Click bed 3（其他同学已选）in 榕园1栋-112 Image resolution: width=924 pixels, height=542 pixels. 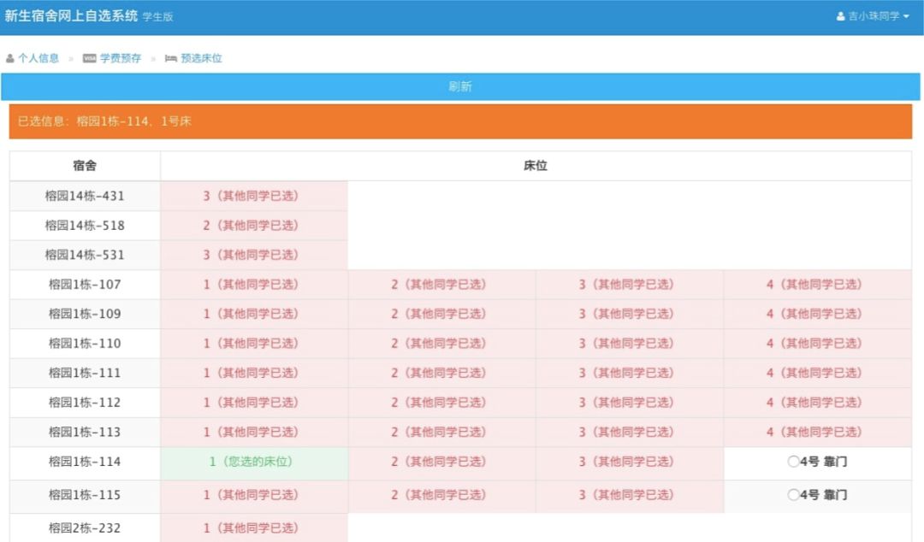pos(630,403)
